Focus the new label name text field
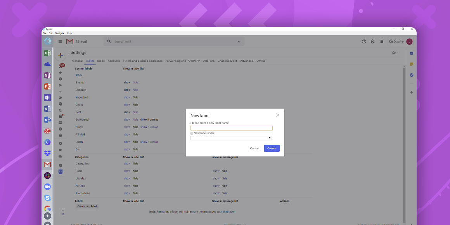Screen dimensions: 450x225 click(x=232, y=128)
